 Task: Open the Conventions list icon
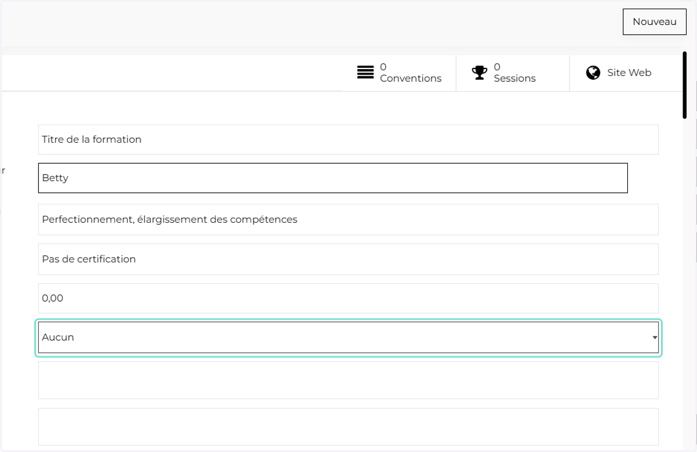[x=365, y=73]
